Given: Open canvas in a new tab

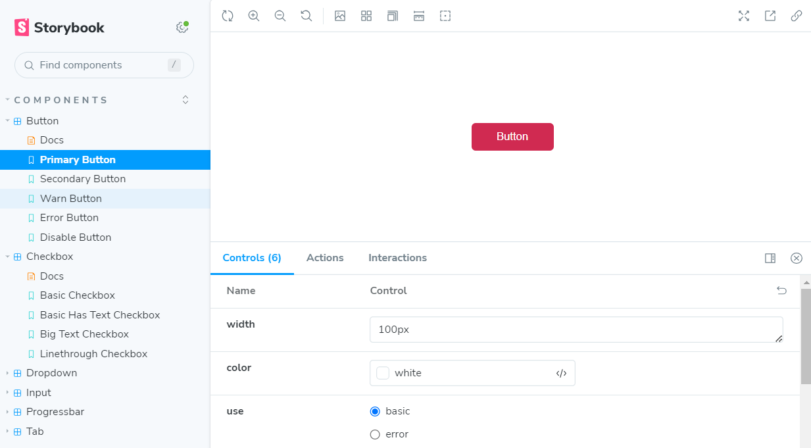Looking at the screenshot, I should click(770, 16).
